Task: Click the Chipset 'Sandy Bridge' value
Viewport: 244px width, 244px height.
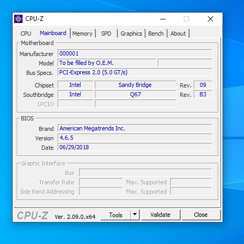Action: 135,85
